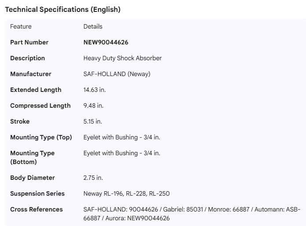The image size is (306, 226).
Task: Click the Extended Length label
Action: point(36,90)
